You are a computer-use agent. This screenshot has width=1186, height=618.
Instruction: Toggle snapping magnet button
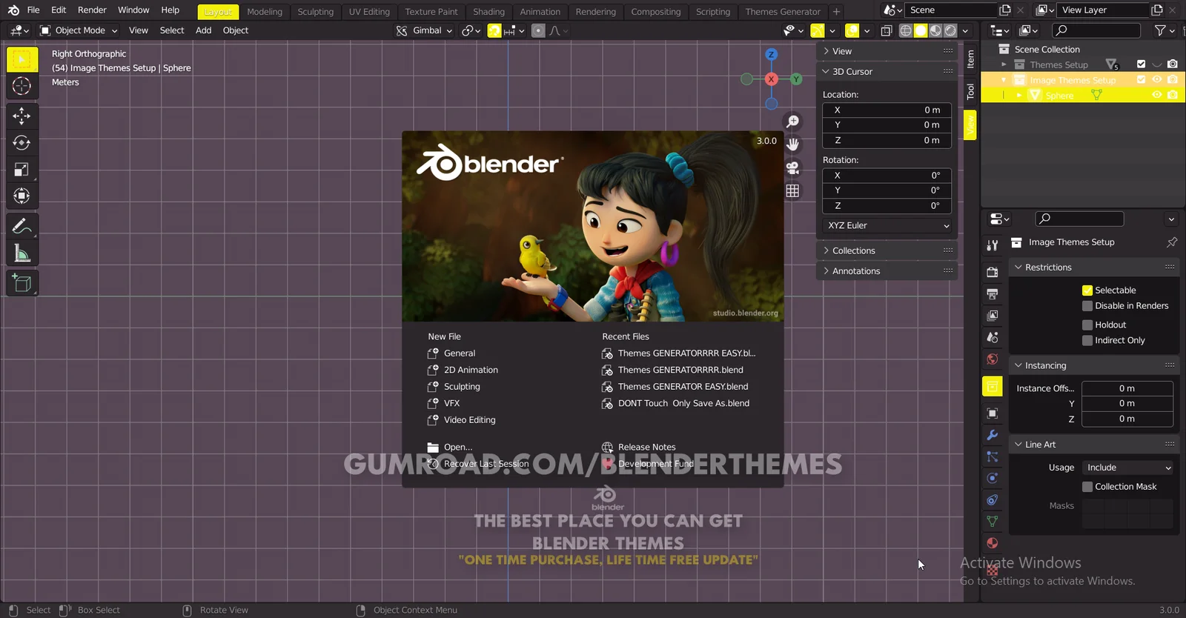494,30
